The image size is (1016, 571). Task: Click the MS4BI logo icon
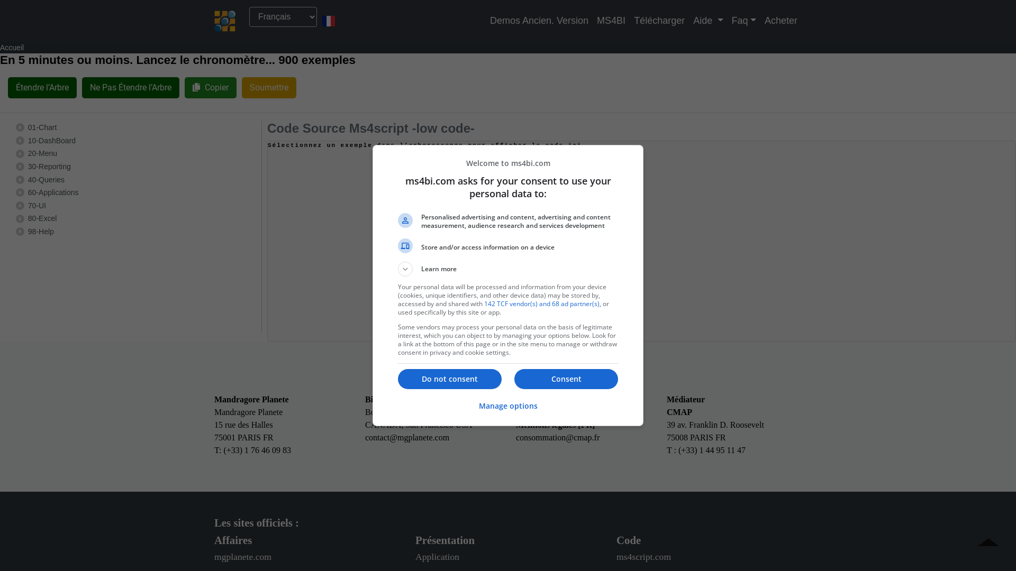click(224, 21)
